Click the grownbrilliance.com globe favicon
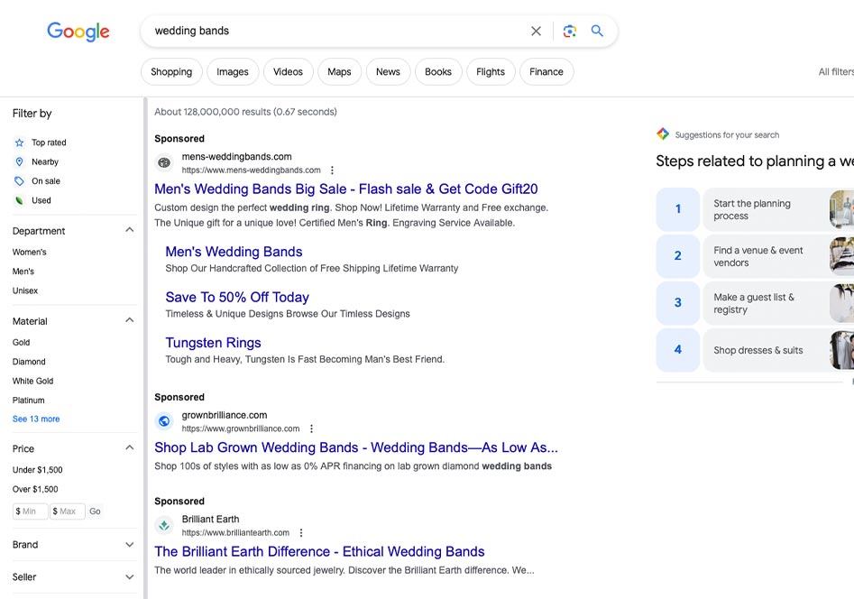854x599 pixels. pos(164,421)
